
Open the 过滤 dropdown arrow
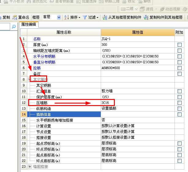pos(97,18)
